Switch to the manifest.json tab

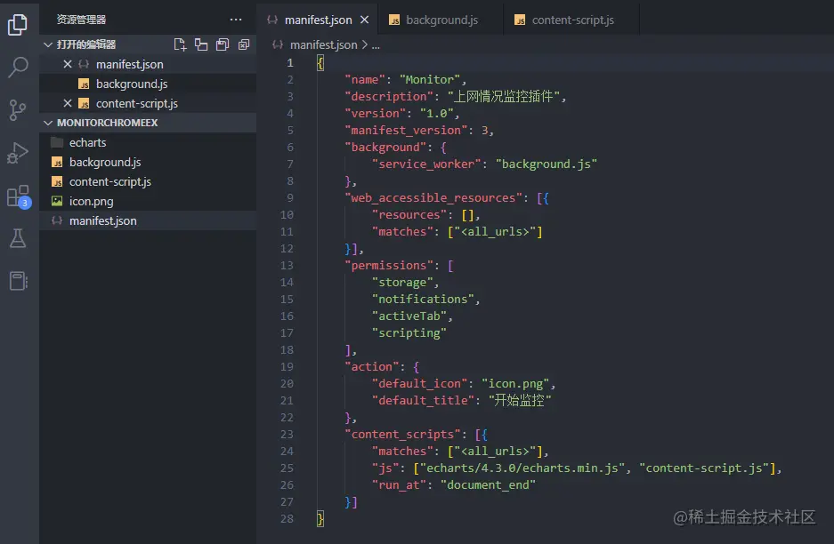pyautogui.click(x=318, y=20)
